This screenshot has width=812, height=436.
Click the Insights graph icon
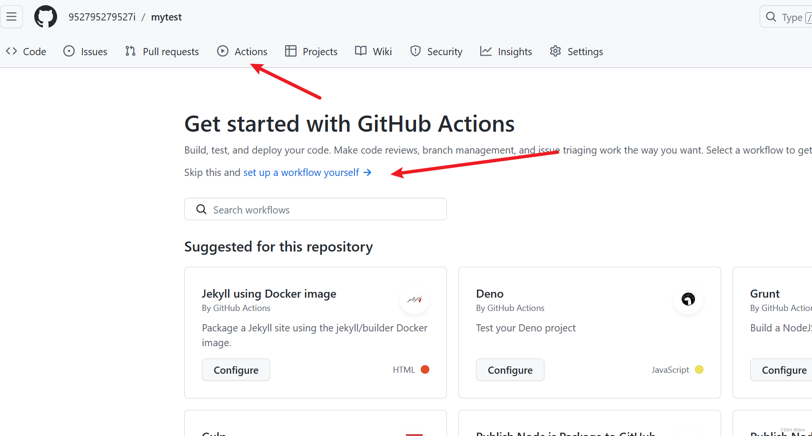point(486,51)
